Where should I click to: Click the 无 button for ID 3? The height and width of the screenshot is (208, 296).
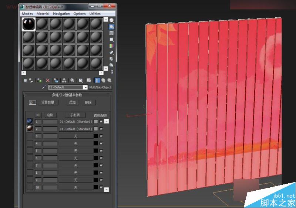click(x=76, y=136)
